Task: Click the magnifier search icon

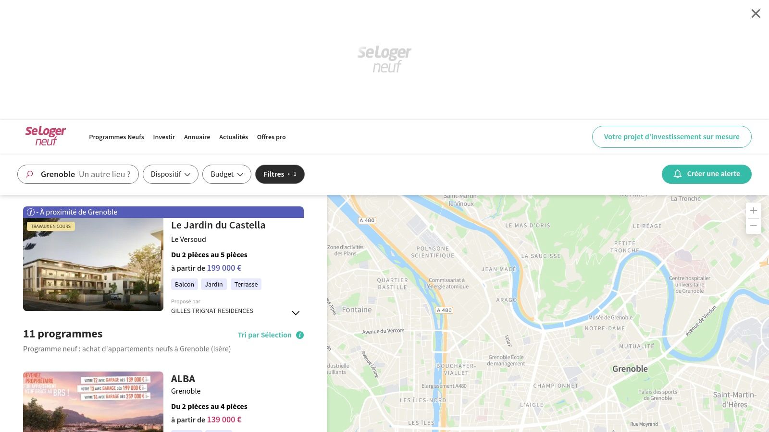Action: coord(29,174)
